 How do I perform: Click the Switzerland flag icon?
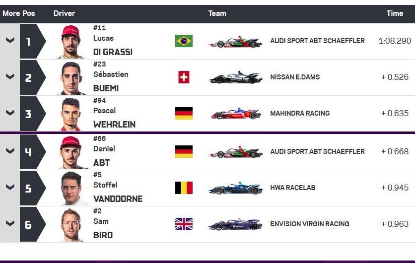(x=184, y=77)
